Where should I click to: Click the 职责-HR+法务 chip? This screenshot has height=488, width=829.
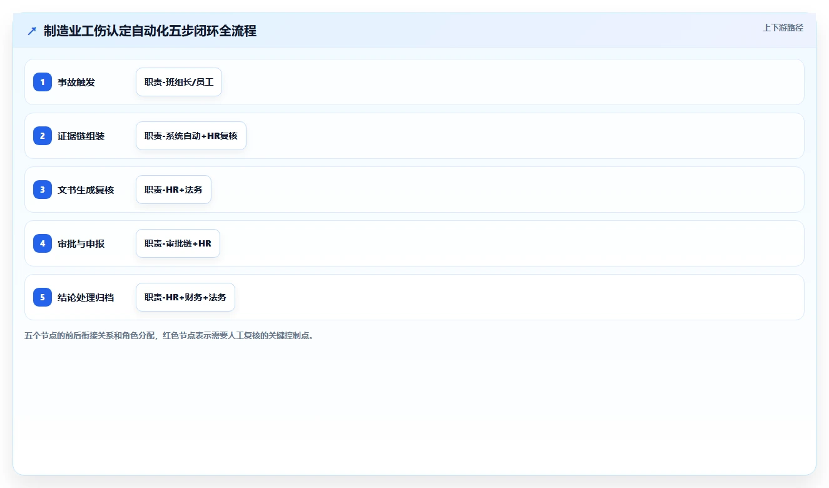pos(173,190)
